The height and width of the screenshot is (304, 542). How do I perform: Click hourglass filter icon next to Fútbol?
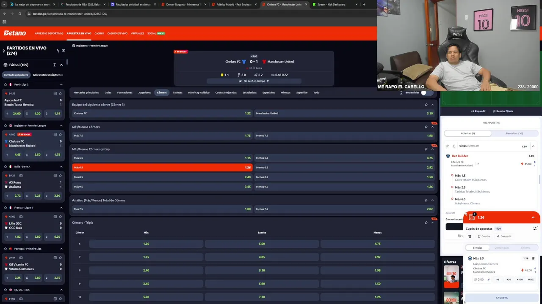pos(54,65)
